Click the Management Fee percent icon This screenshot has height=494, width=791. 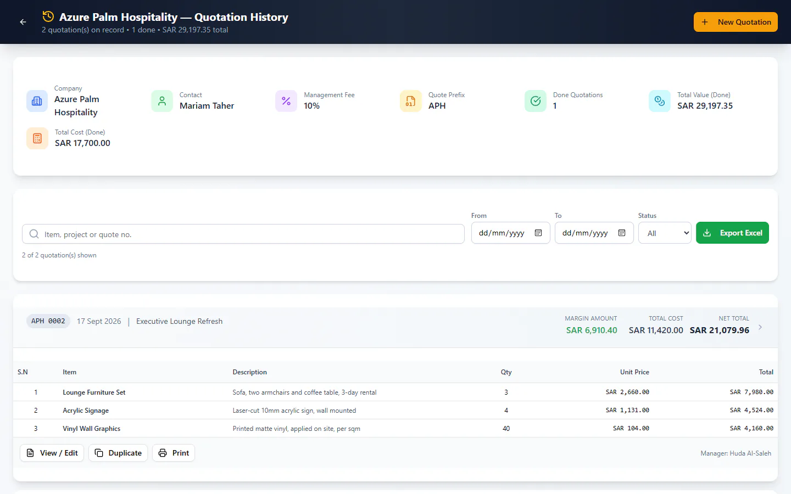[x=286, y=101]
